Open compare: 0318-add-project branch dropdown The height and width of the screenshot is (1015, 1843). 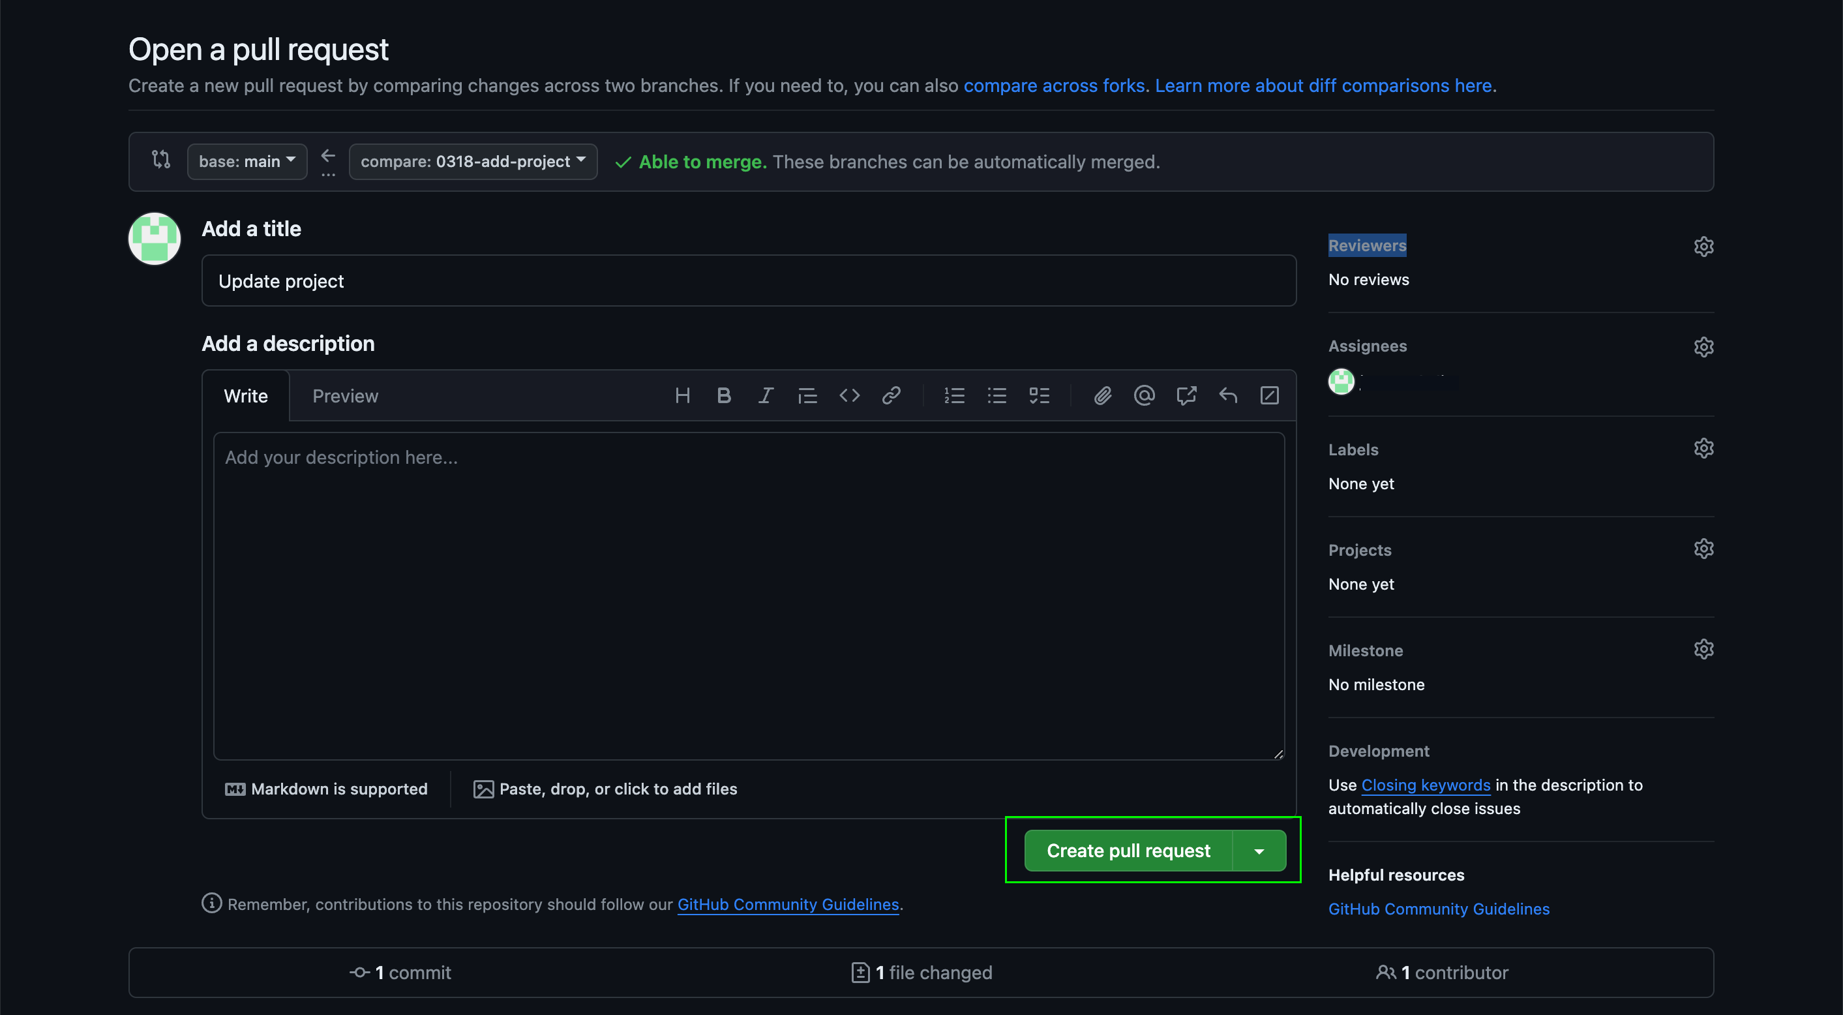[x=473, y=162]
